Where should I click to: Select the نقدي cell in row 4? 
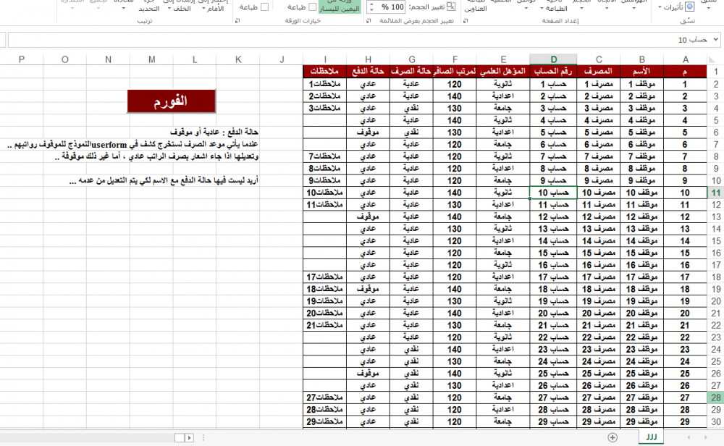[411, 108]
